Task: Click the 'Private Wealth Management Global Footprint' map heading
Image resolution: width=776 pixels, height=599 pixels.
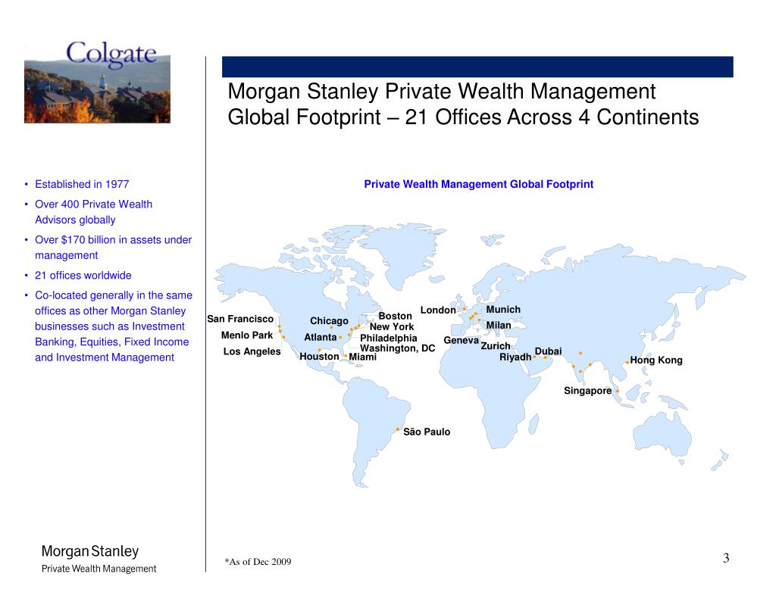Action: click(x=479, y=184)
